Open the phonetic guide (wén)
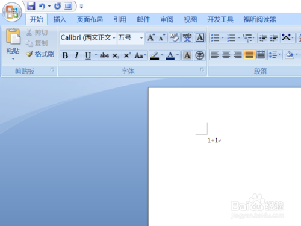This screenshot has width=301, height=226. 187,37
